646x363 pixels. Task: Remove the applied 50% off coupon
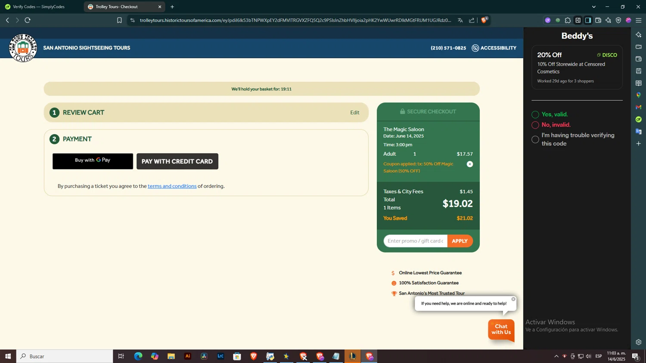(x=470, y=164)
